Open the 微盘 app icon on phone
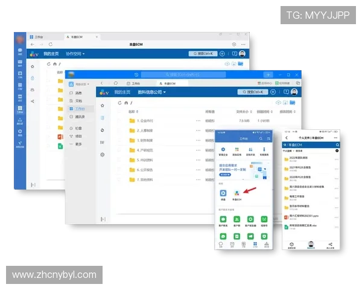Viewport: 362px width, 290px height. click(x=223, y=193)
